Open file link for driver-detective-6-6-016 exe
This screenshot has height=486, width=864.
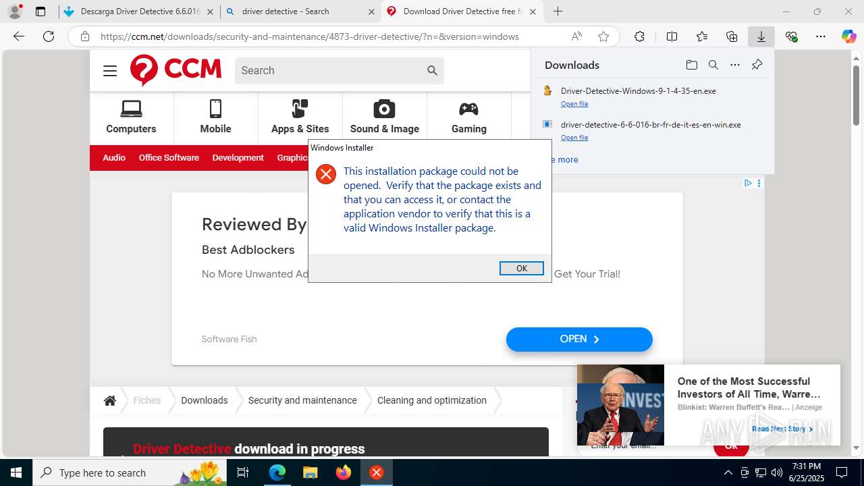574,138
